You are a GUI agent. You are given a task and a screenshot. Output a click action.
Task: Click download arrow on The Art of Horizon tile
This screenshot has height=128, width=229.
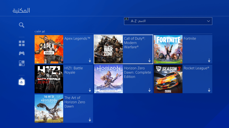(x=90, y=120)
